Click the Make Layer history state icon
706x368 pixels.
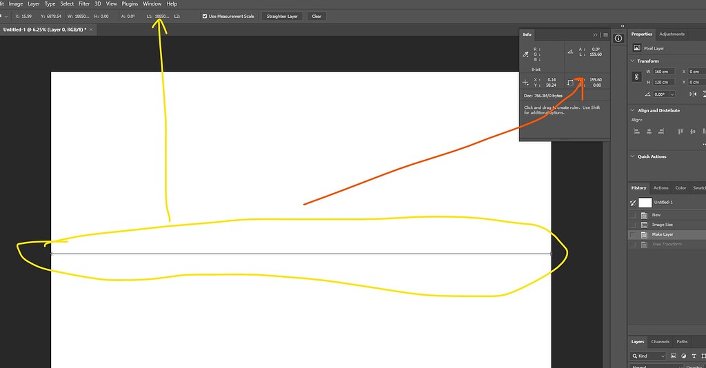(644, 235)
